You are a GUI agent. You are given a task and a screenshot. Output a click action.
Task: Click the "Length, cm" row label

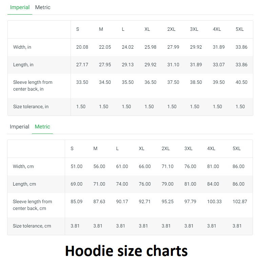tap(24, 184)
